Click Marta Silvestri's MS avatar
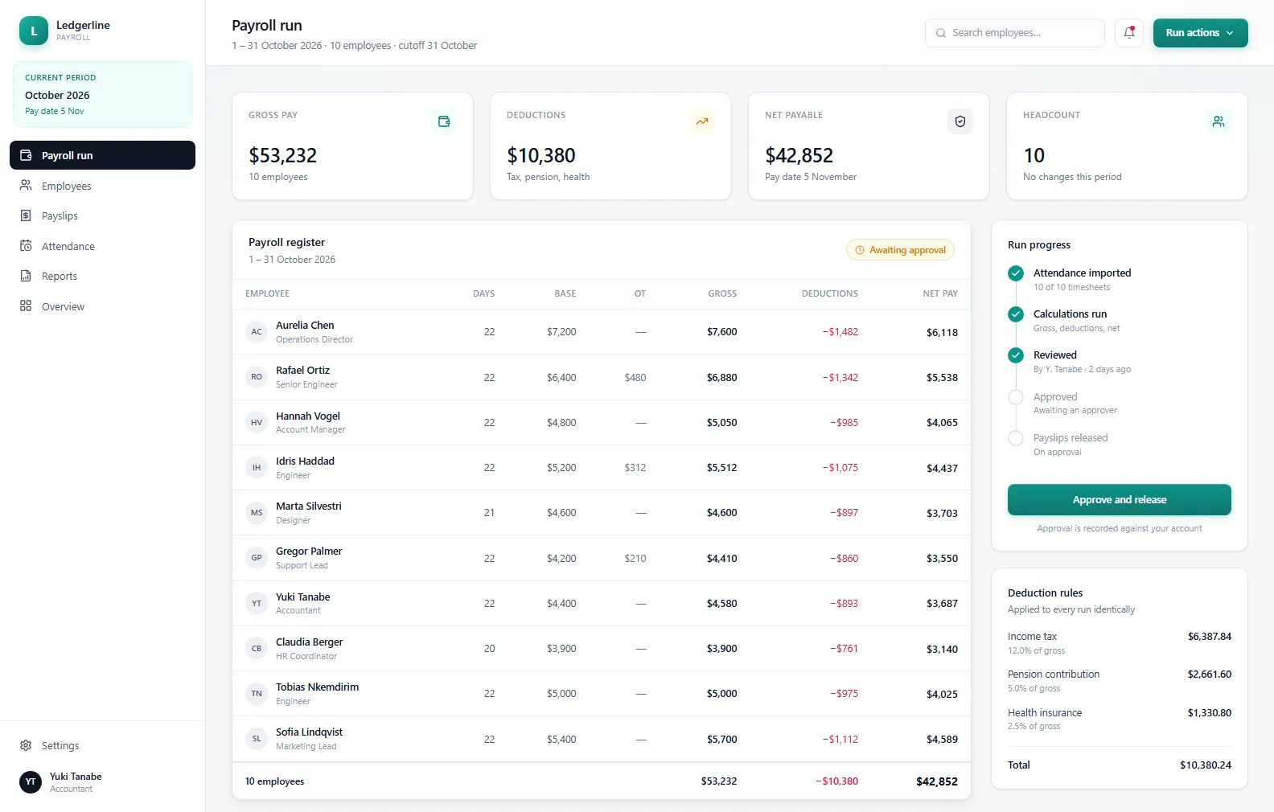Screen dimensions: 1274x812 257,512
